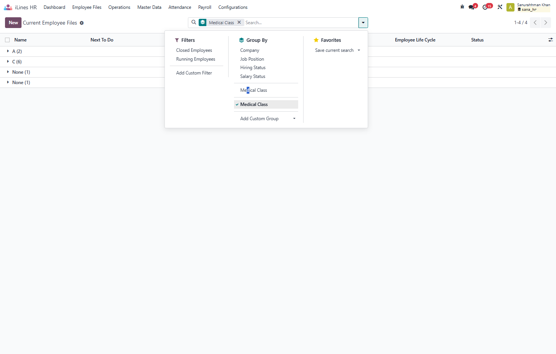Click into the Search input field
The image size is (556, 354).
click(x=301, y=23)
